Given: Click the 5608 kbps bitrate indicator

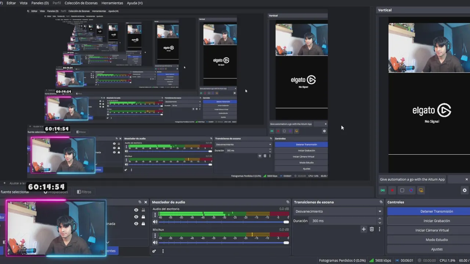Looking at the screenshot, I should (x=380, y=260).
